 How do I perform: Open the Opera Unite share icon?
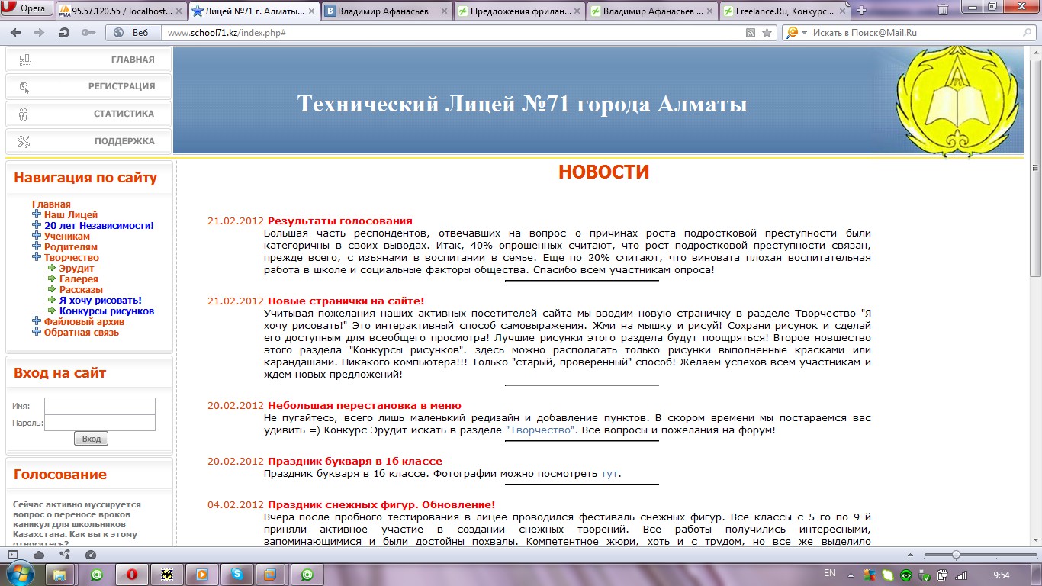[x=65, y=555]
